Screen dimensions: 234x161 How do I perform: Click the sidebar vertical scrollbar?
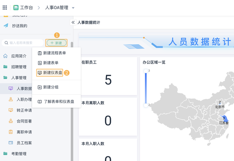72,102
